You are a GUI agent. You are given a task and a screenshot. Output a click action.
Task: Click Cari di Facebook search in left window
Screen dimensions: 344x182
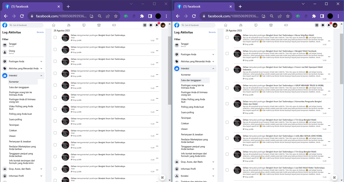coord(26,25)
